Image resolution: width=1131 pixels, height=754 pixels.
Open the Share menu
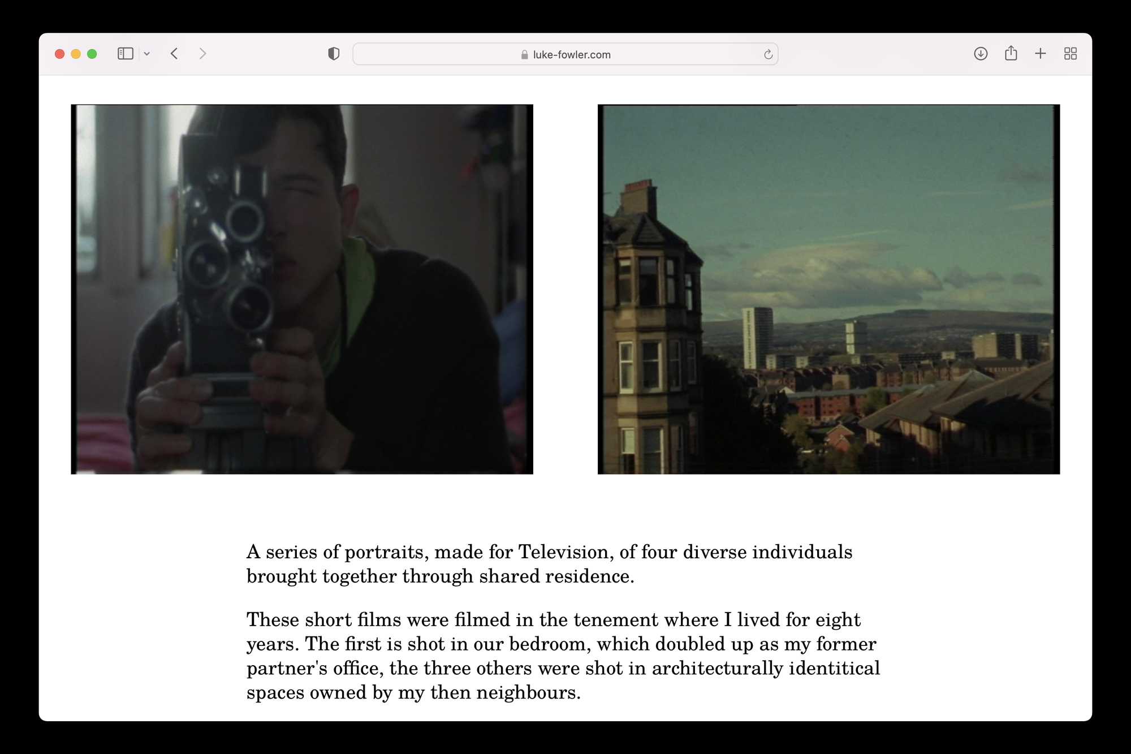coord(1011,54)
